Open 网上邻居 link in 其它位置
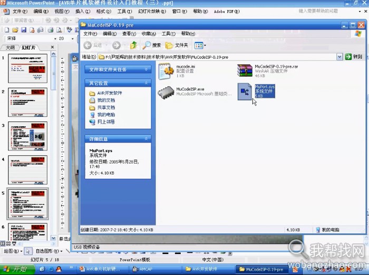369x275 pixels. coord(106,122)
